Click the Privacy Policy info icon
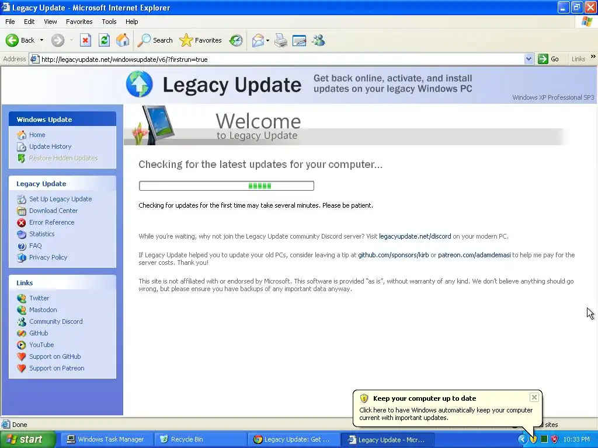 pyautogui.click(x=22, y=257)
